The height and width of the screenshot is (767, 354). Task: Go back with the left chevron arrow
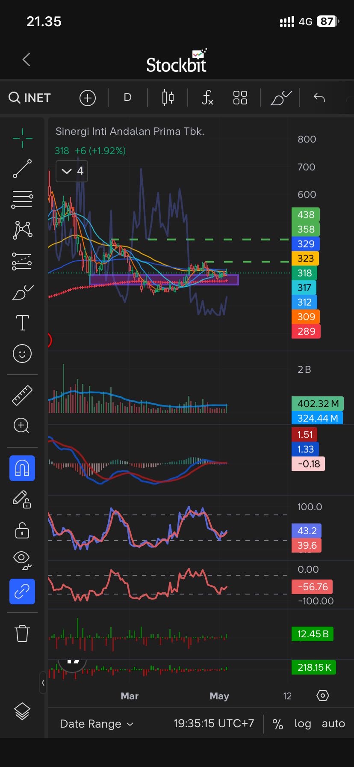point(27,59)
